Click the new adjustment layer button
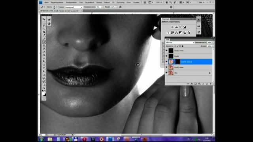Viewport: 253px width, 142px height. pos(199,84)
